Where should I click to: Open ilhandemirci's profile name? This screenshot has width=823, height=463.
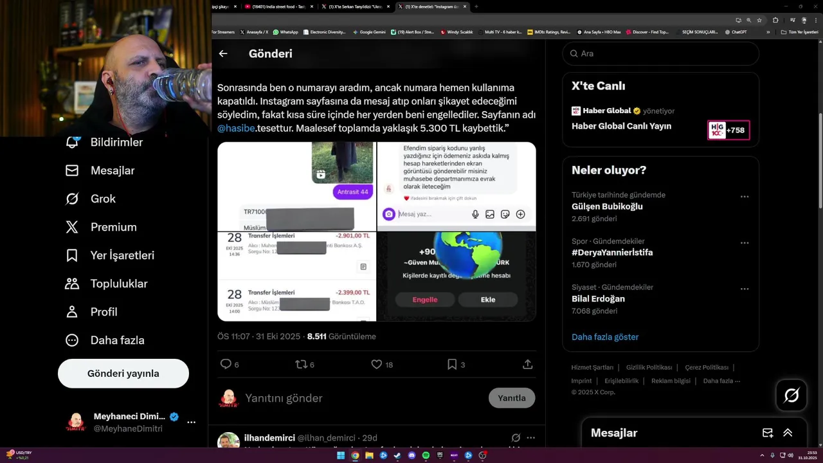click(269, 438)
